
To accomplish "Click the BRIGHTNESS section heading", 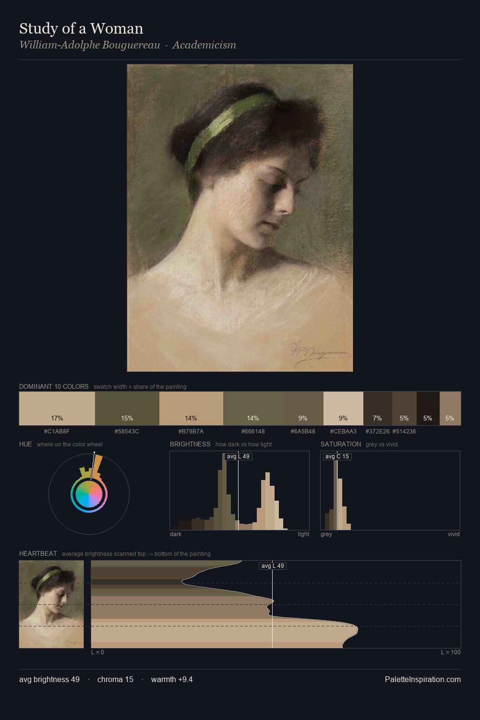I will (x=190, y=444).
